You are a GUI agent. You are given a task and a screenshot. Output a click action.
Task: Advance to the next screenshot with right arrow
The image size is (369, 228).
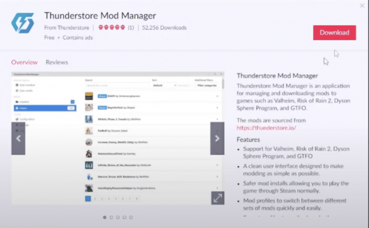click(x=217, y=138)
